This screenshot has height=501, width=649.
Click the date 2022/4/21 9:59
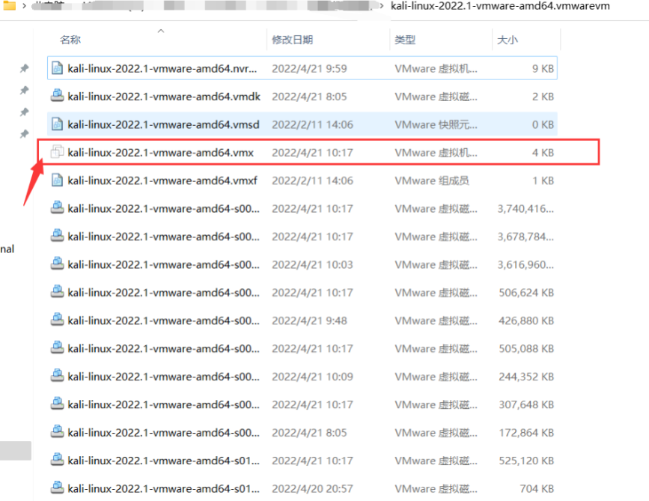pos(309,68)
